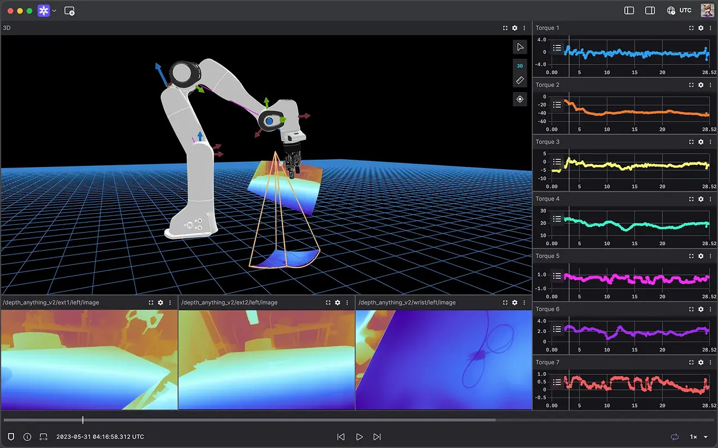Re-center the 3D camera with the crosshair icon
The width and height of the screenshot is (718, 448).
(x=520, y=99)
